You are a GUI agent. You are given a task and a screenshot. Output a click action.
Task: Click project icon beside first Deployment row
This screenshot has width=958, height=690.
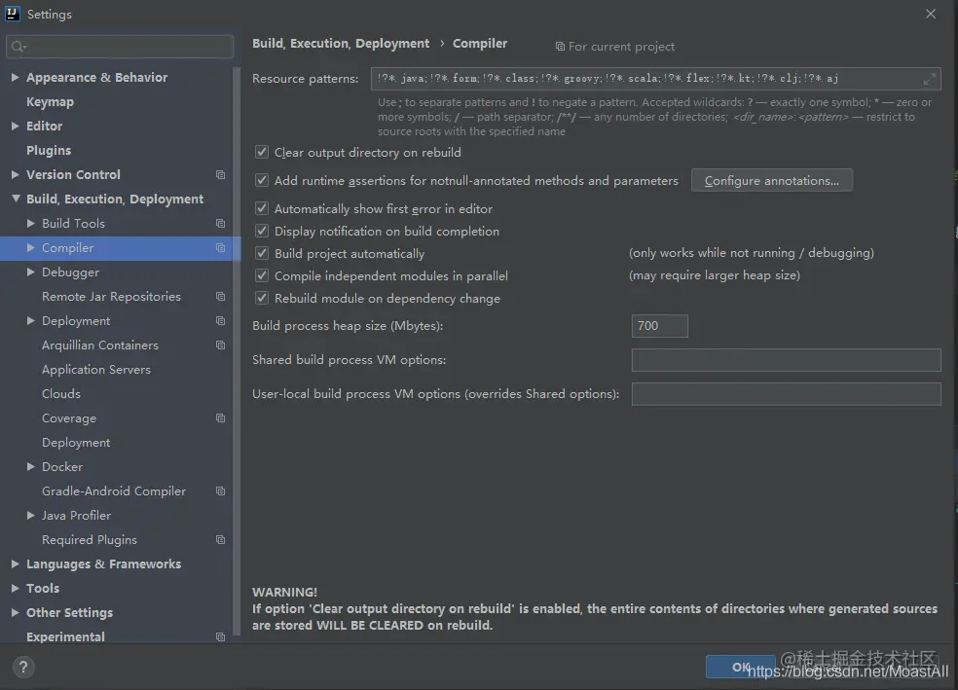pos(221,321)
